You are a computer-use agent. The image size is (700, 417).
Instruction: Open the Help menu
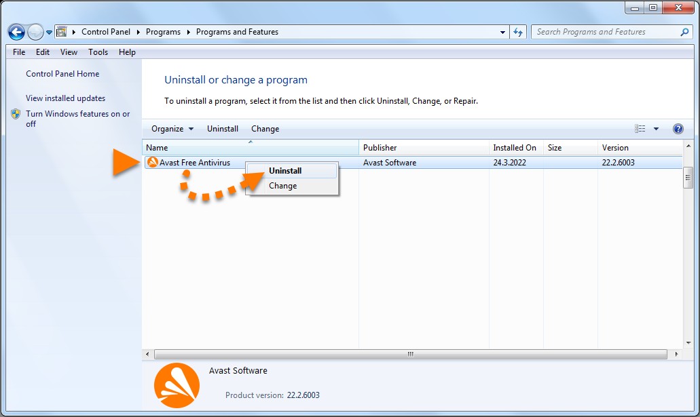[x=127, y=52]
